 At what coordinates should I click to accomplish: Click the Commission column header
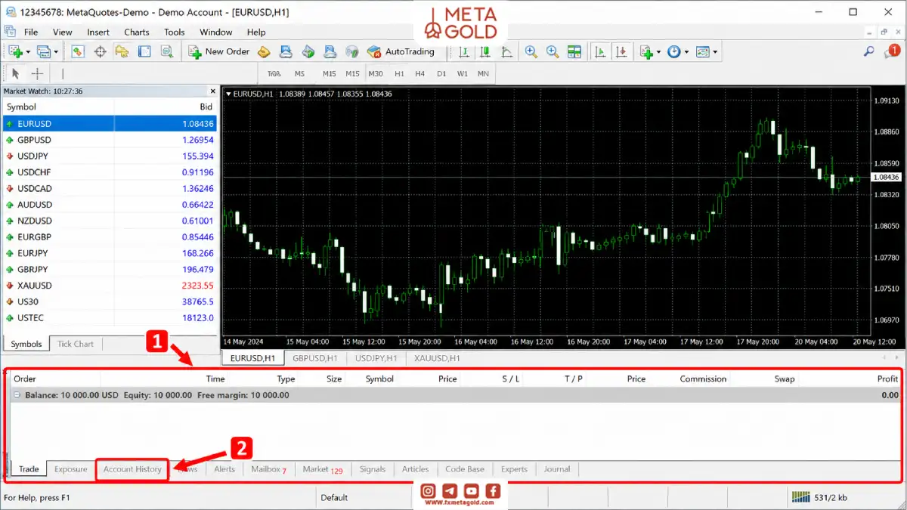click(703, 379)
